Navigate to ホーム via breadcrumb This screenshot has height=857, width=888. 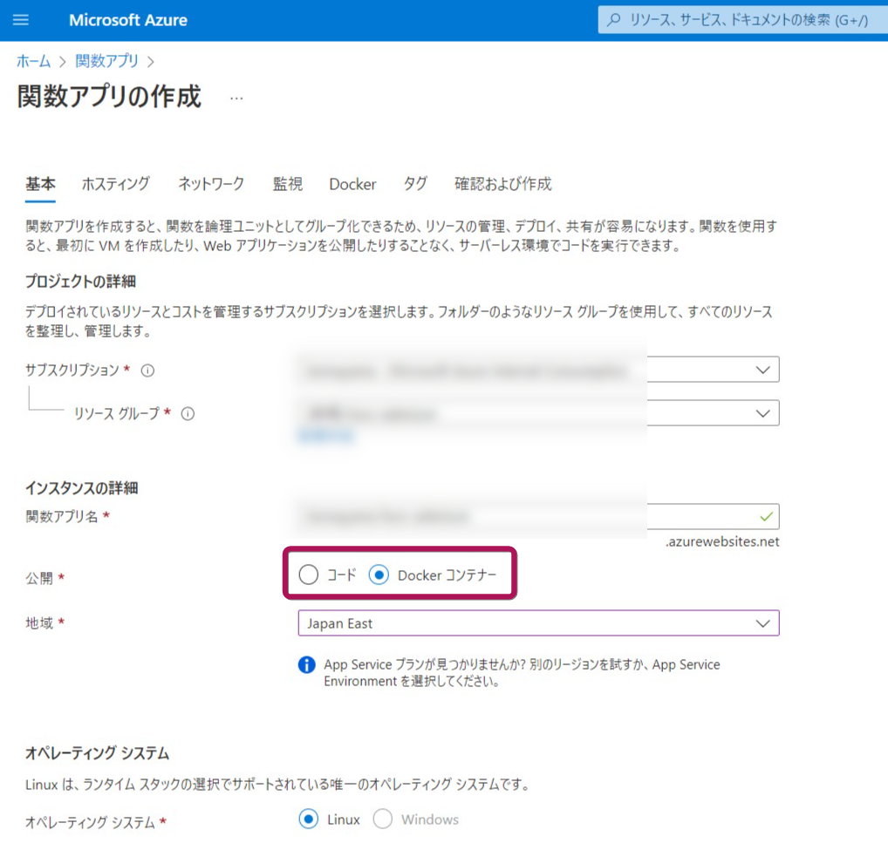(x=33, y=61)
